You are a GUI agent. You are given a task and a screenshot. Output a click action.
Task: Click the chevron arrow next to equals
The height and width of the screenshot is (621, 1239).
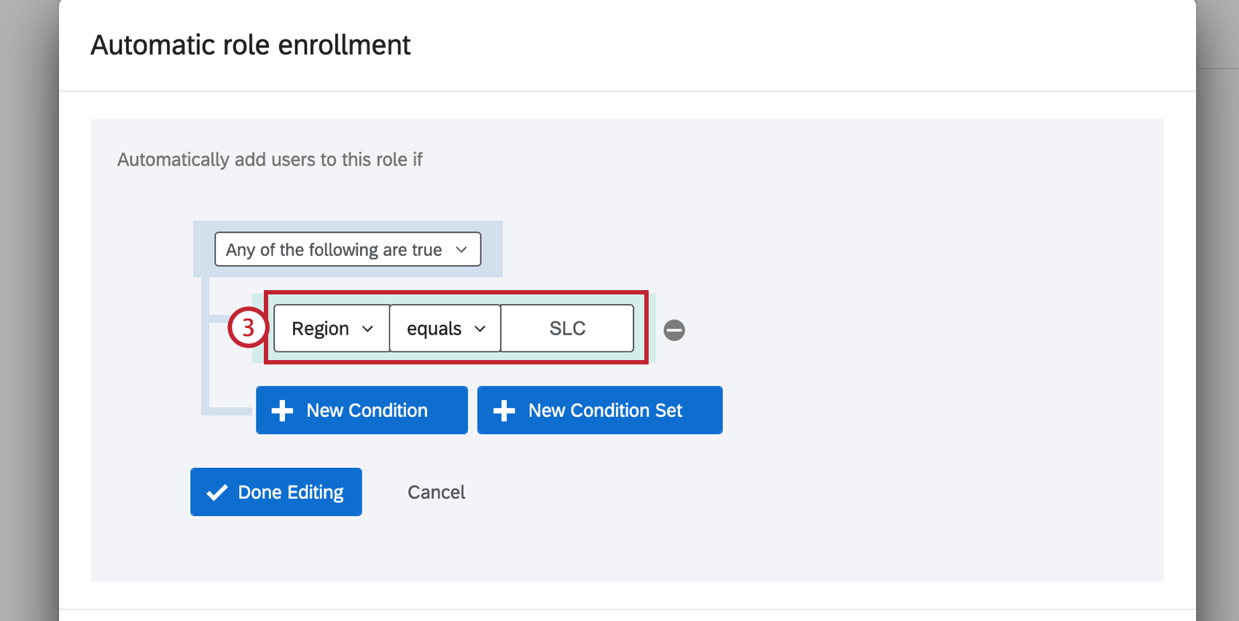click(x=480, y=329)
